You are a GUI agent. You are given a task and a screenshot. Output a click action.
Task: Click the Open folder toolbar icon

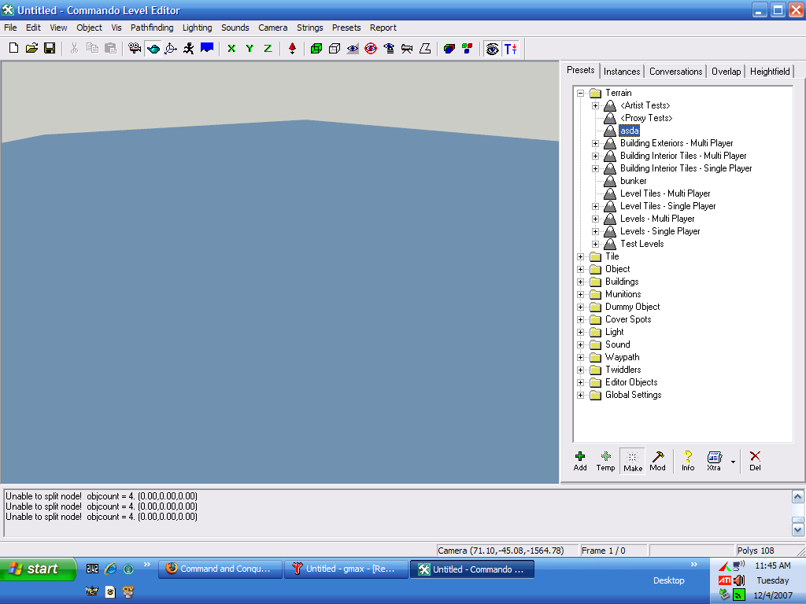[x=31, y=49]
